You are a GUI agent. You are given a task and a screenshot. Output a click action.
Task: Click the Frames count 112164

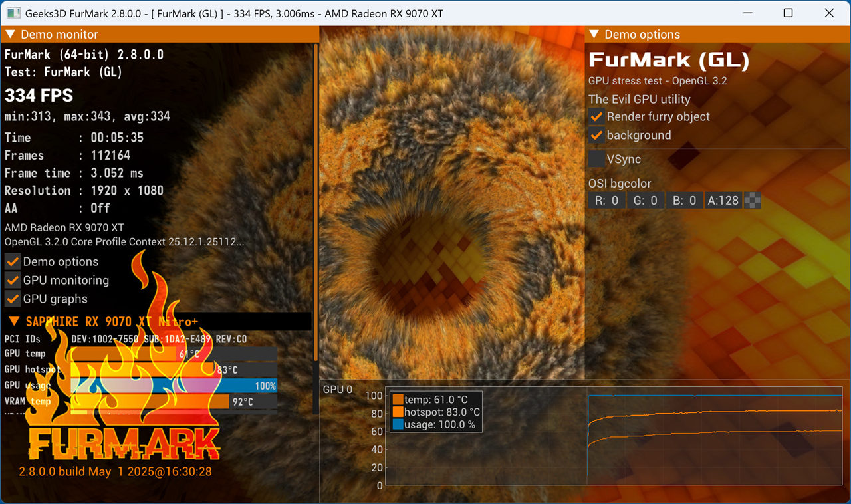(110, 156)
